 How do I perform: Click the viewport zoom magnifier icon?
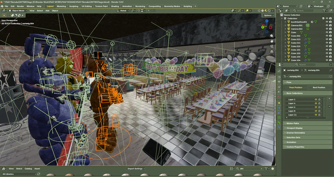coord(272,36)
